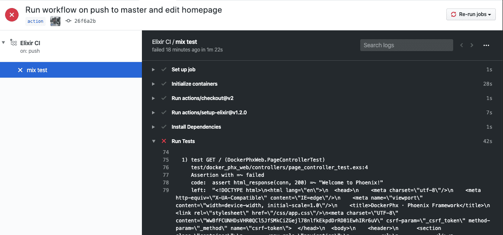Click the red X beside Run Tests

tap(164, 141)
